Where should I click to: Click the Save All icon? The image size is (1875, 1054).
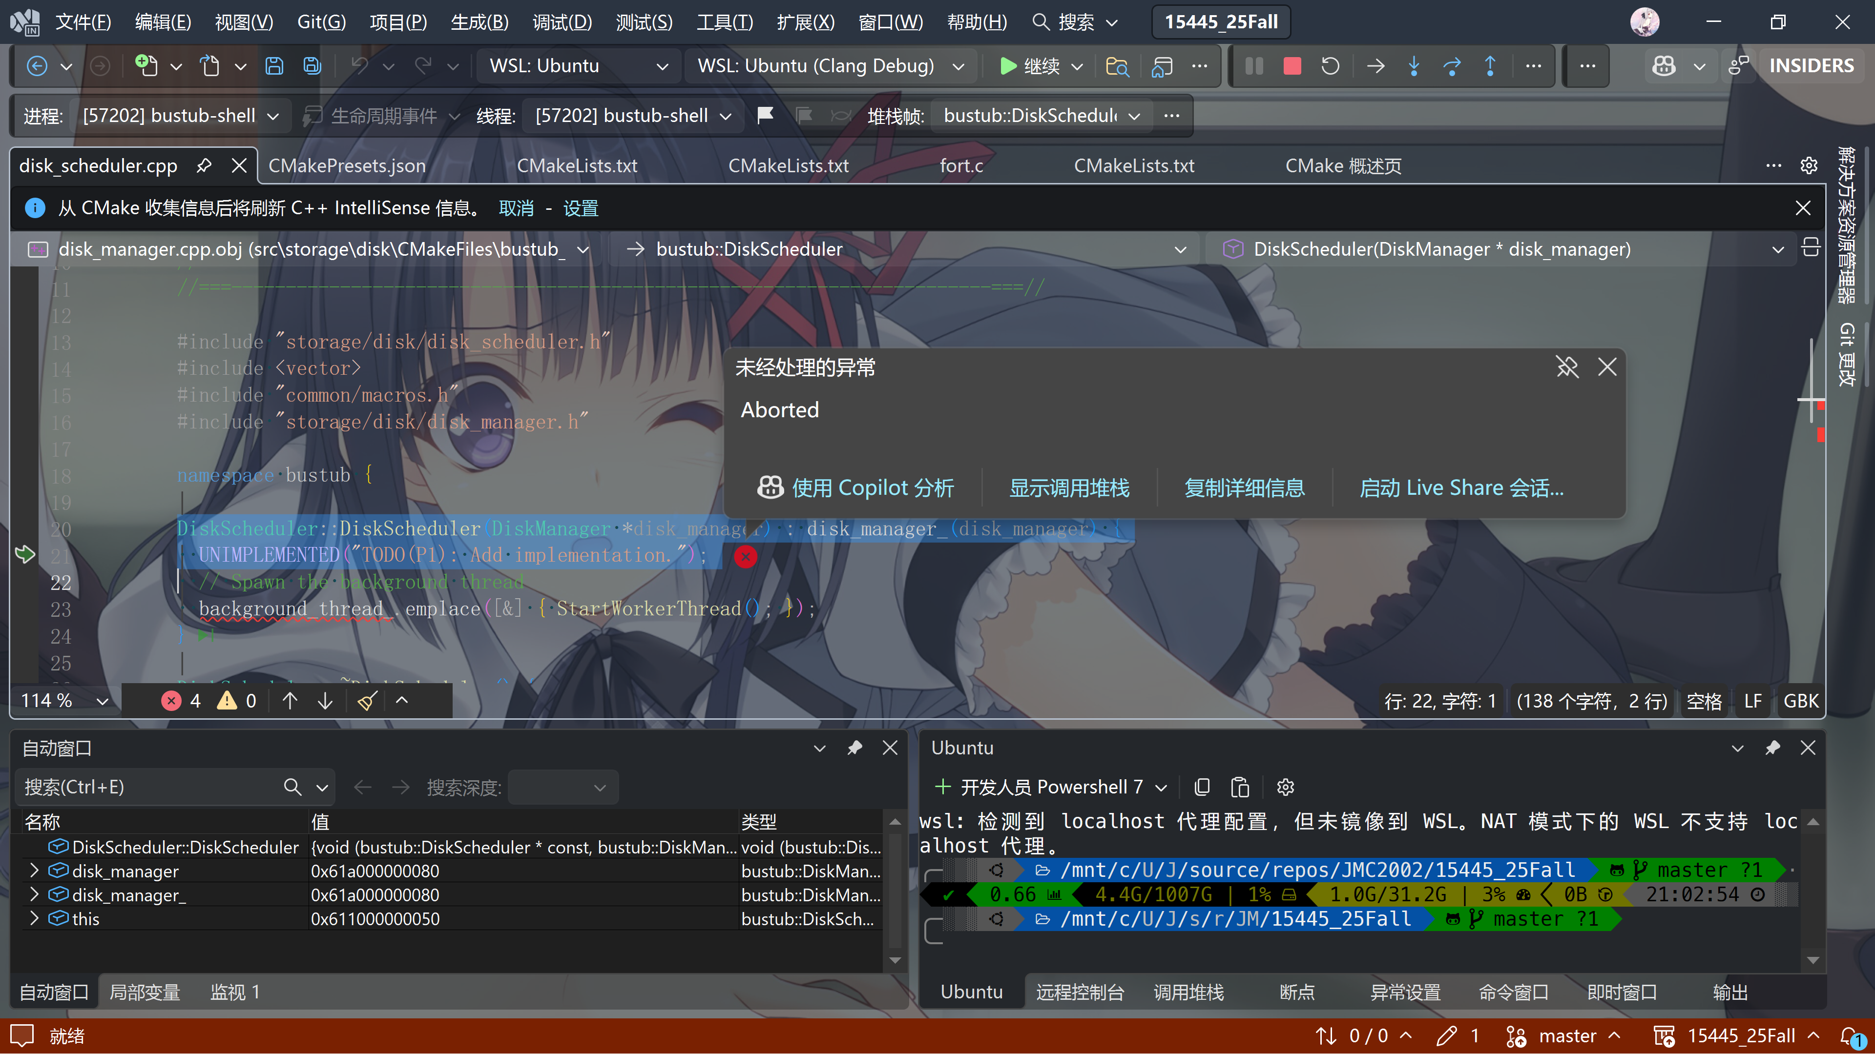click(312, 66)
